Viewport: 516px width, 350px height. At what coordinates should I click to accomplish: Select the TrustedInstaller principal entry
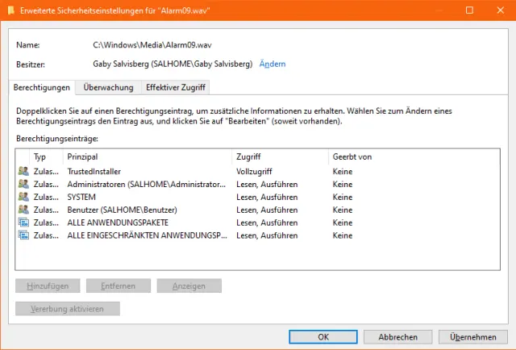pyautogui.click(x=94, y=171)
